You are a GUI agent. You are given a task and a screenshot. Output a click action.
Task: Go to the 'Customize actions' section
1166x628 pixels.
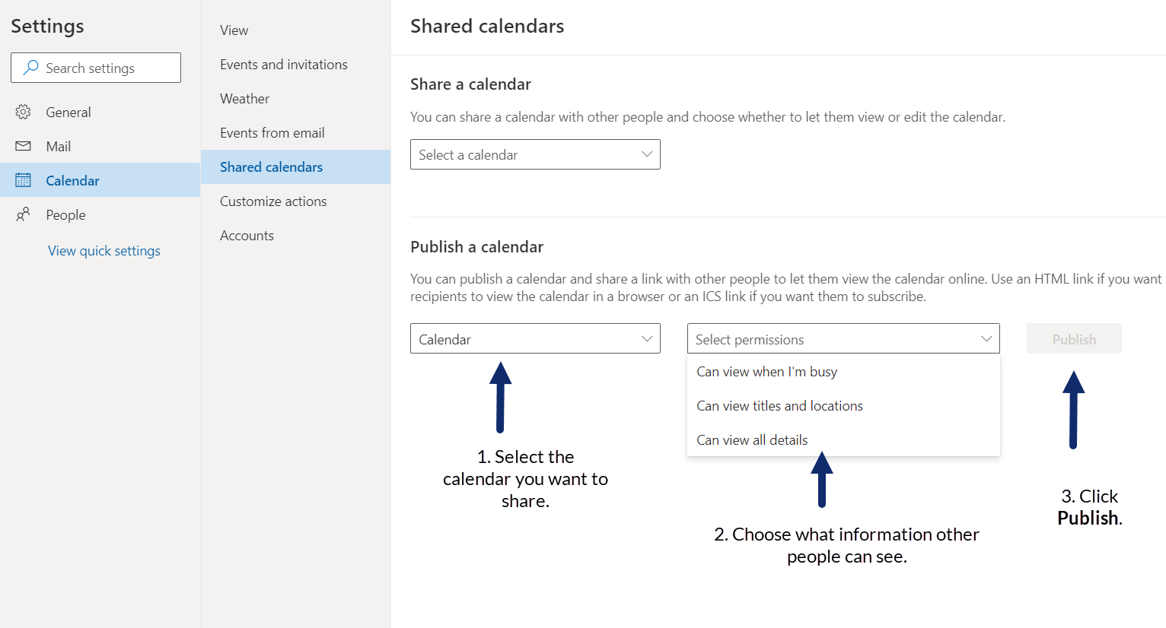(x=272, y=201)
